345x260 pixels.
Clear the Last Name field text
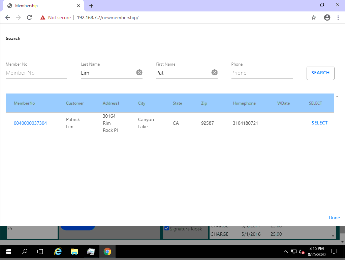(x=139, y=73)
